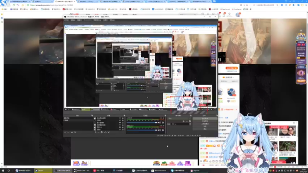Toggle lock on third source row

tap(123, 123)
